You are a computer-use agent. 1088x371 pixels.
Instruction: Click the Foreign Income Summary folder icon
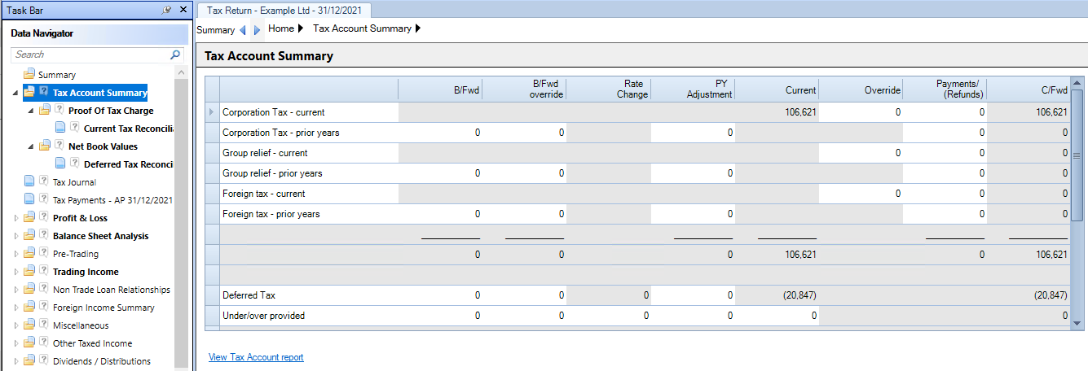pyautogui.click(x=29, y=307)
